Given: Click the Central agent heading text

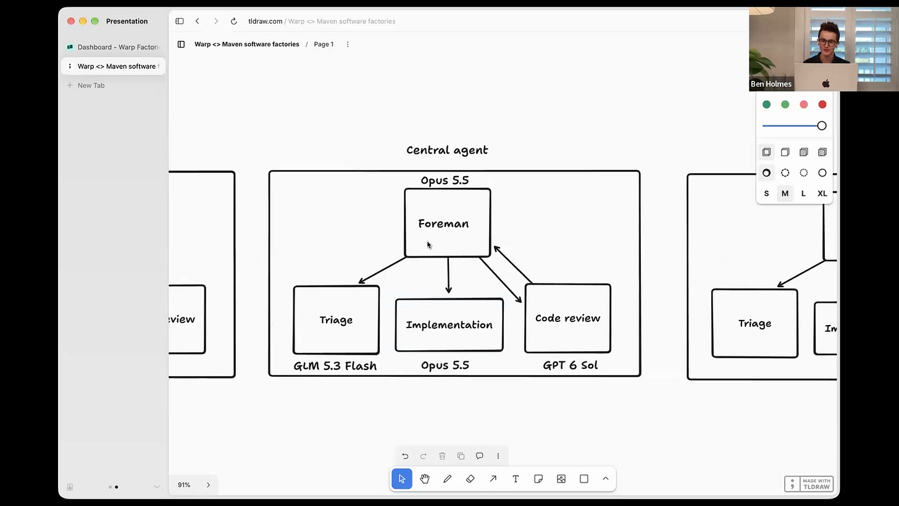Looking at the screenshot, I should [447, 150].
